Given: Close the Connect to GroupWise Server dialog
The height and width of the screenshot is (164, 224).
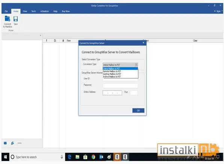Looking at the screenshot, I should click(x=144, y=43).
